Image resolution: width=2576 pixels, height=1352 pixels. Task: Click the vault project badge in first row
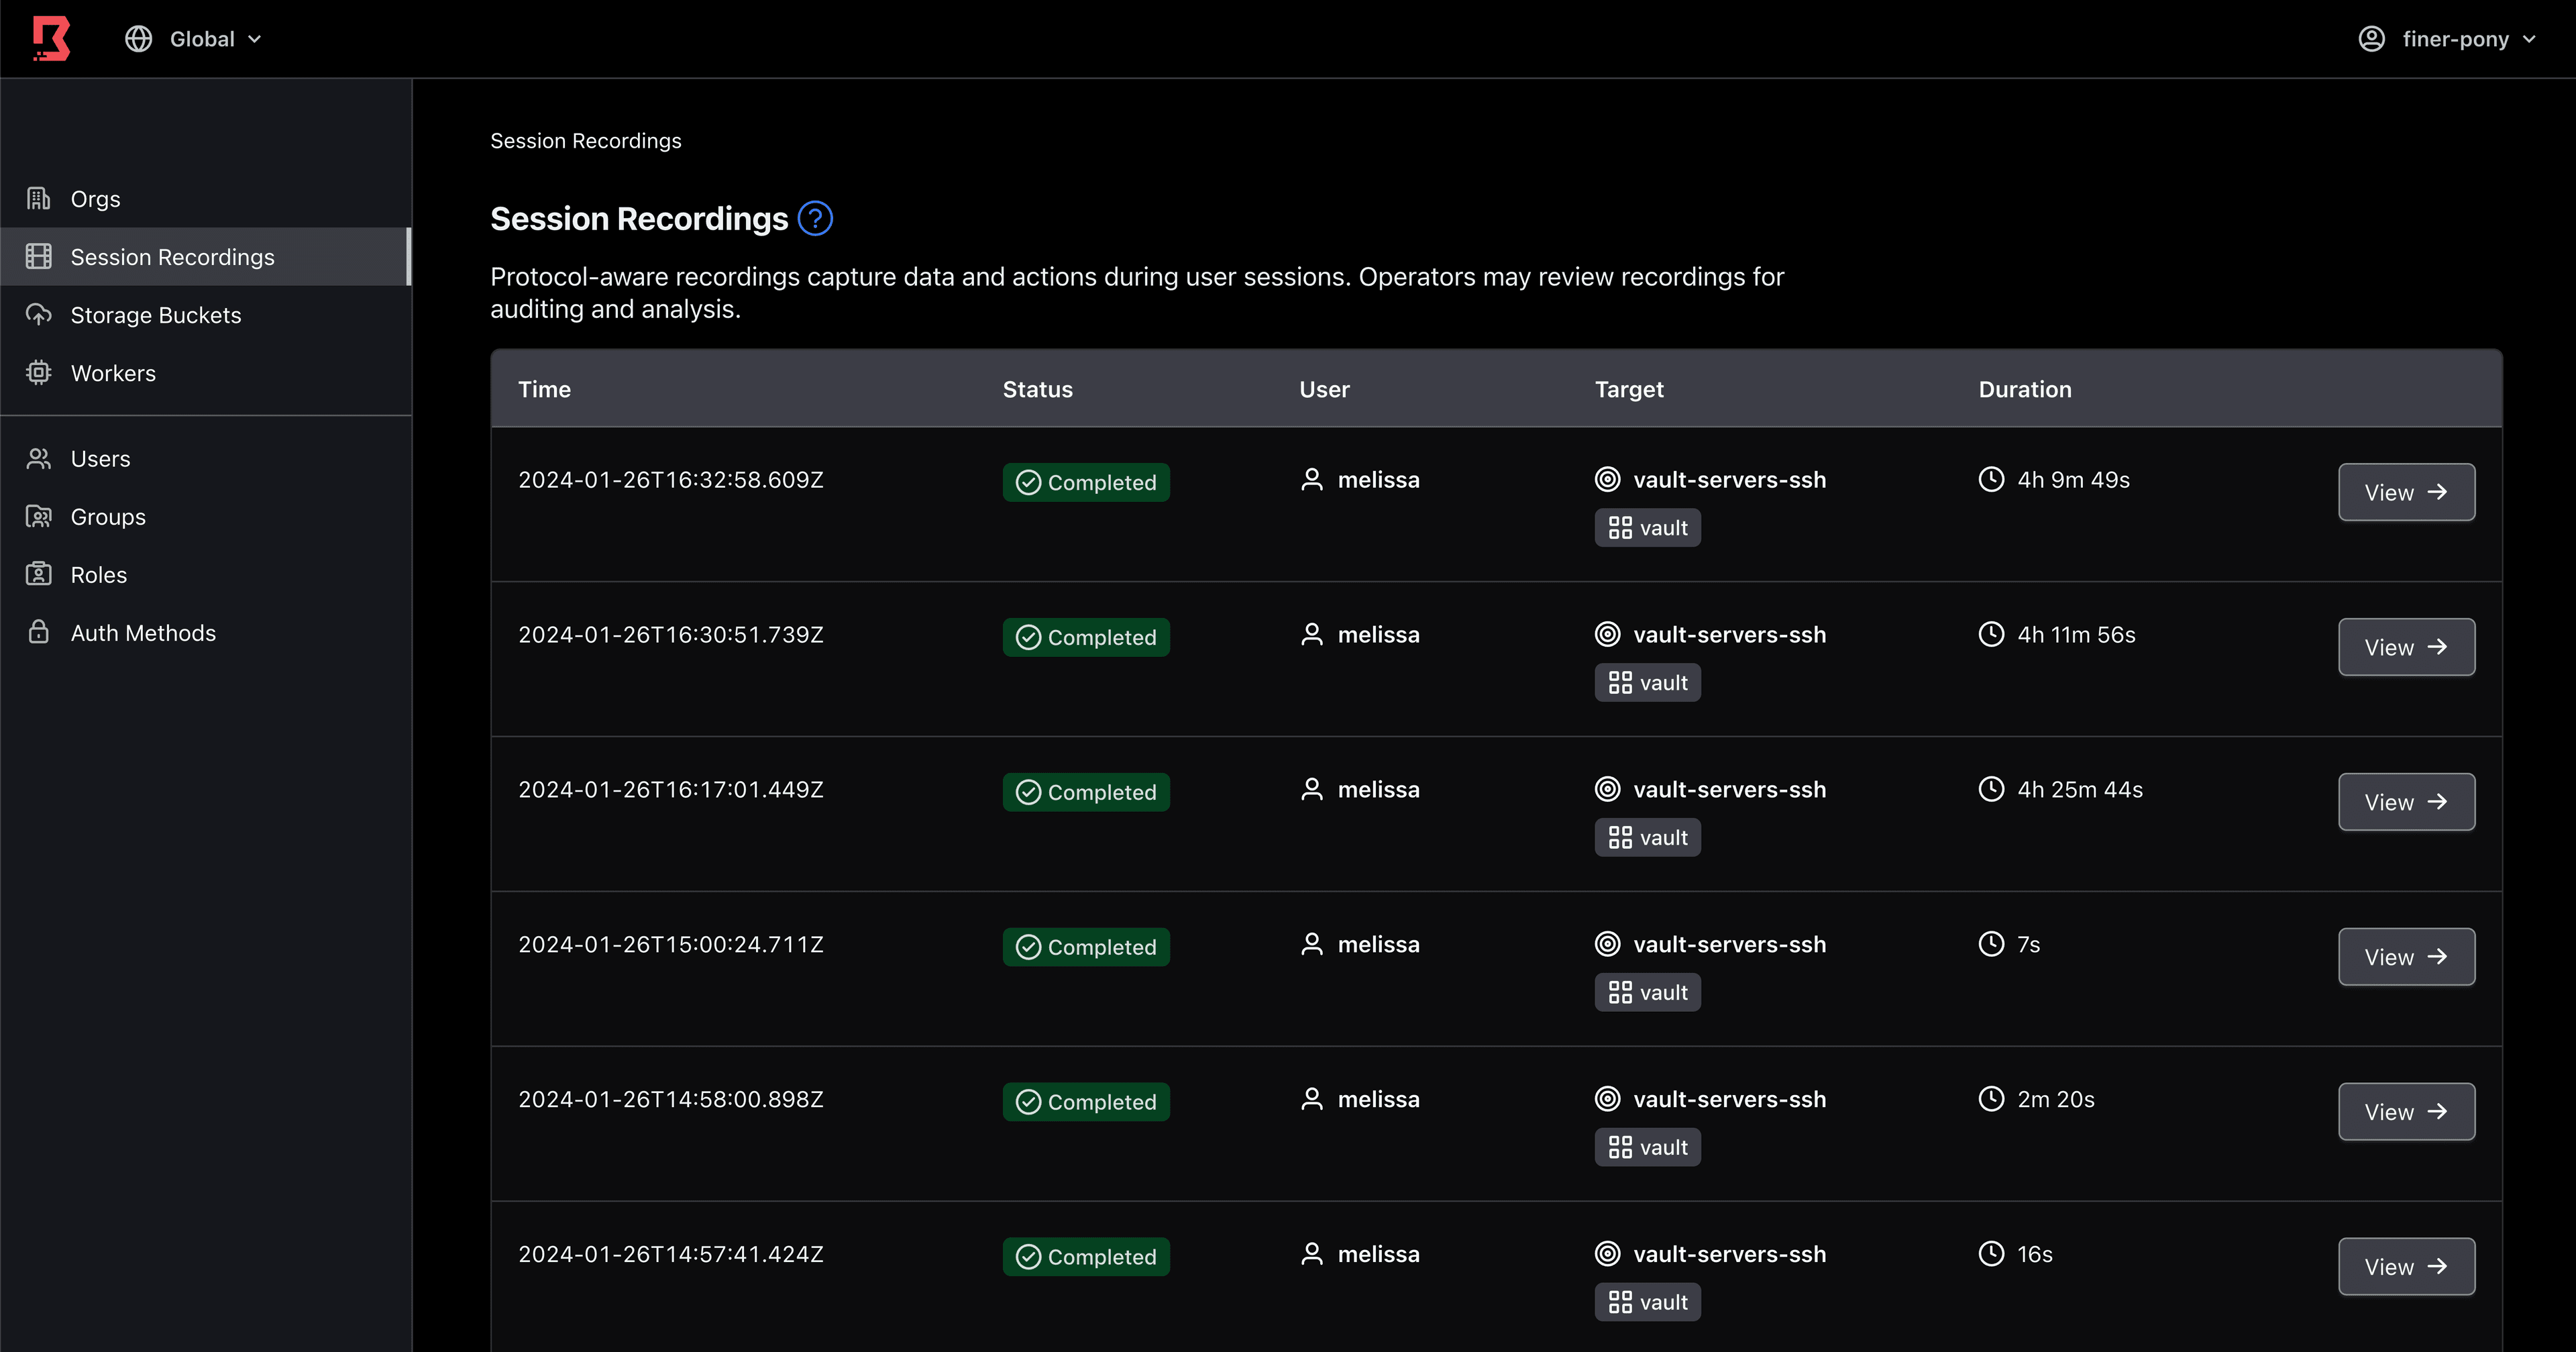click(1647, 528)
